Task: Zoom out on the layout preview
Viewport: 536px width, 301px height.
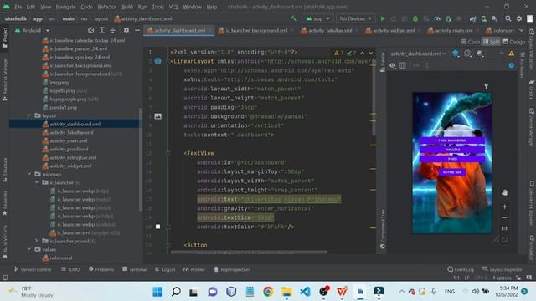Action: tap(504, 217)
